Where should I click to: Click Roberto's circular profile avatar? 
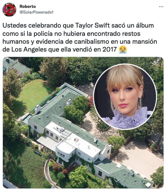(x=9, y=10)
